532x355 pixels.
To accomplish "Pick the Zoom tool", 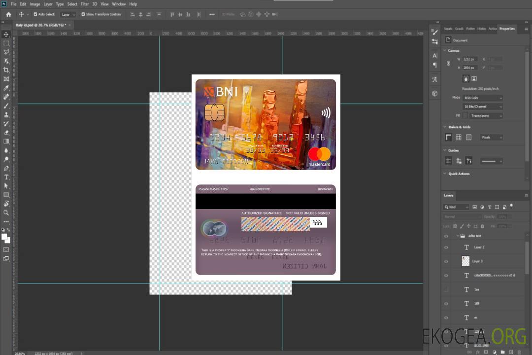I will coord(6,213).
